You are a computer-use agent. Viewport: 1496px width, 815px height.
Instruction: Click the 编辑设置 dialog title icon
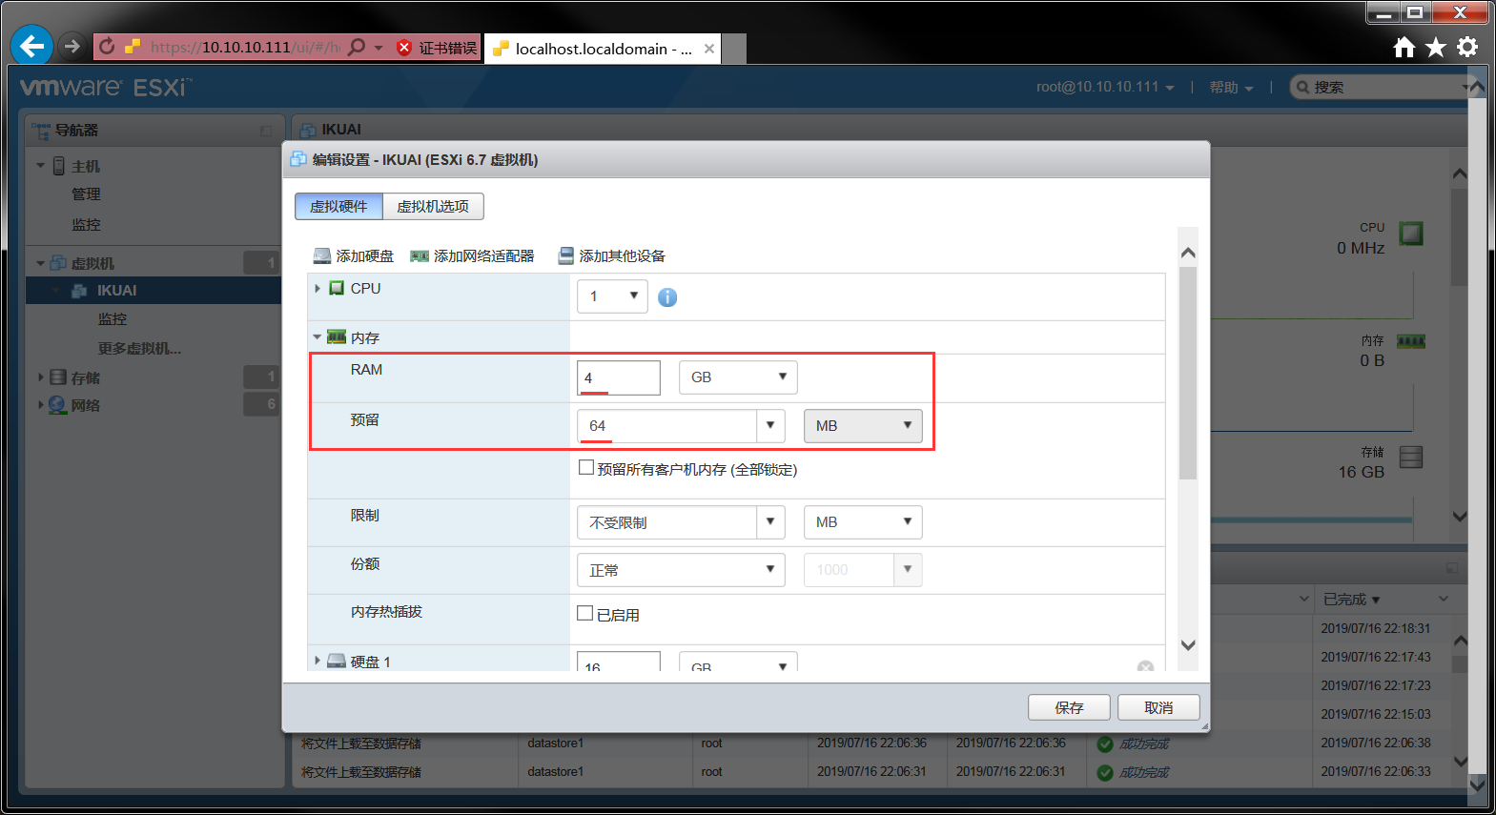tap(298, 159)
